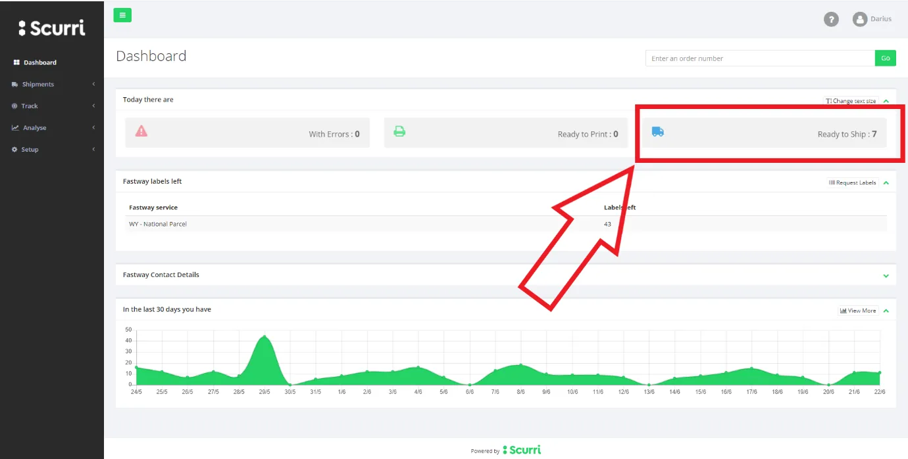Click the Request Labels button
908x459 pixels.
click(852, 183)
